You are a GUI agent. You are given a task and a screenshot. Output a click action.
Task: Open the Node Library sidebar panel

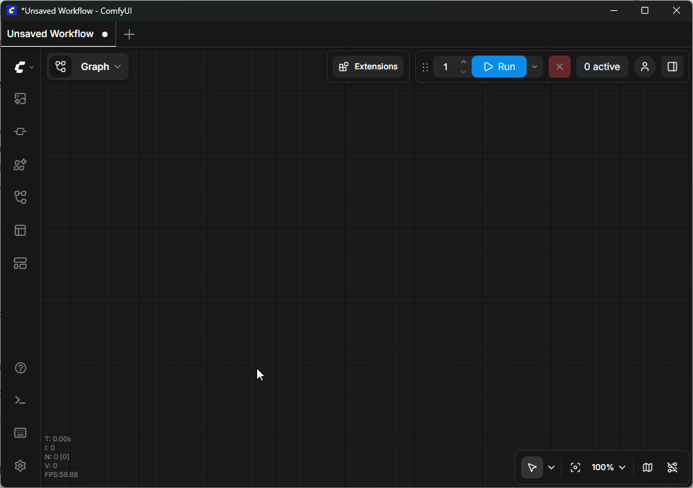(20, 165)
